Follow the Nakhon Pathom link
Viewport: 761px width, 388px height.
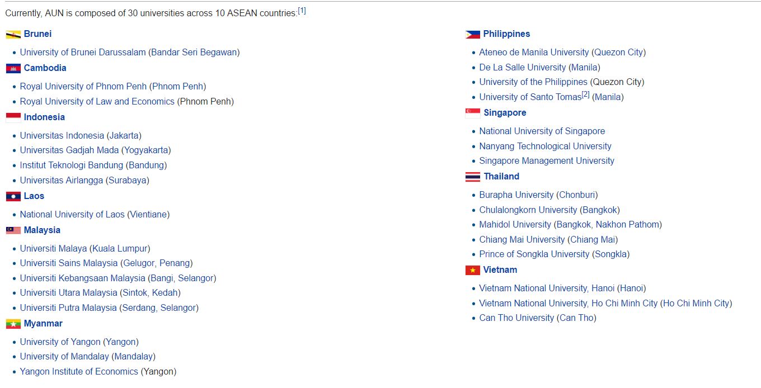[x=627, y=225]
